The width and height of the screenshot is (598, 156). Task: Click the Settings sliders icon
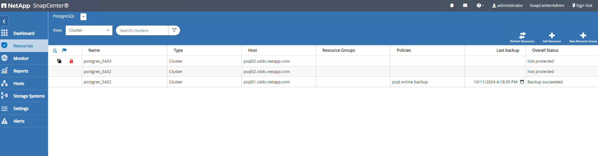(4, 108)
